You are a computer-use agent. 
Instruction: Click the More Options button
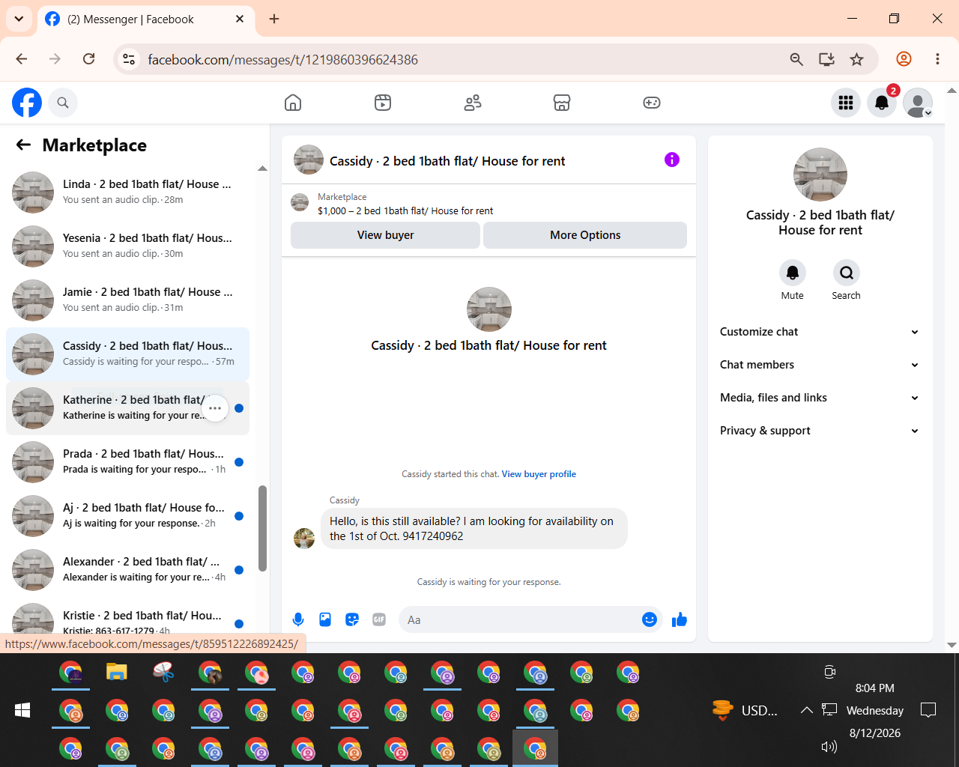pyautogui.click(x=585, y=235)
